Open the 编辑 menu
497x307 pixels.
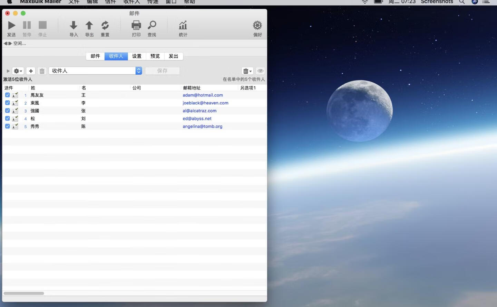(92, 2)
